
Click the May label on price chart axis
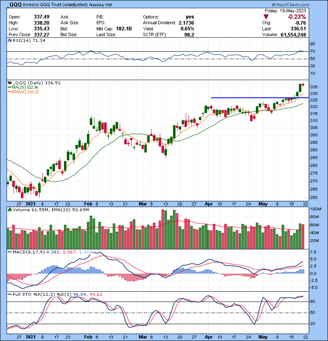[263, 204]
